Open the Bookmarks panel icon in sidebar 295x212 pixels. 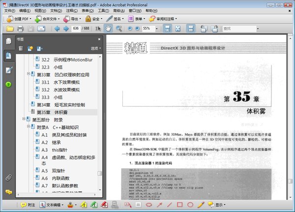pyautogui.click(x=8, y=56)
